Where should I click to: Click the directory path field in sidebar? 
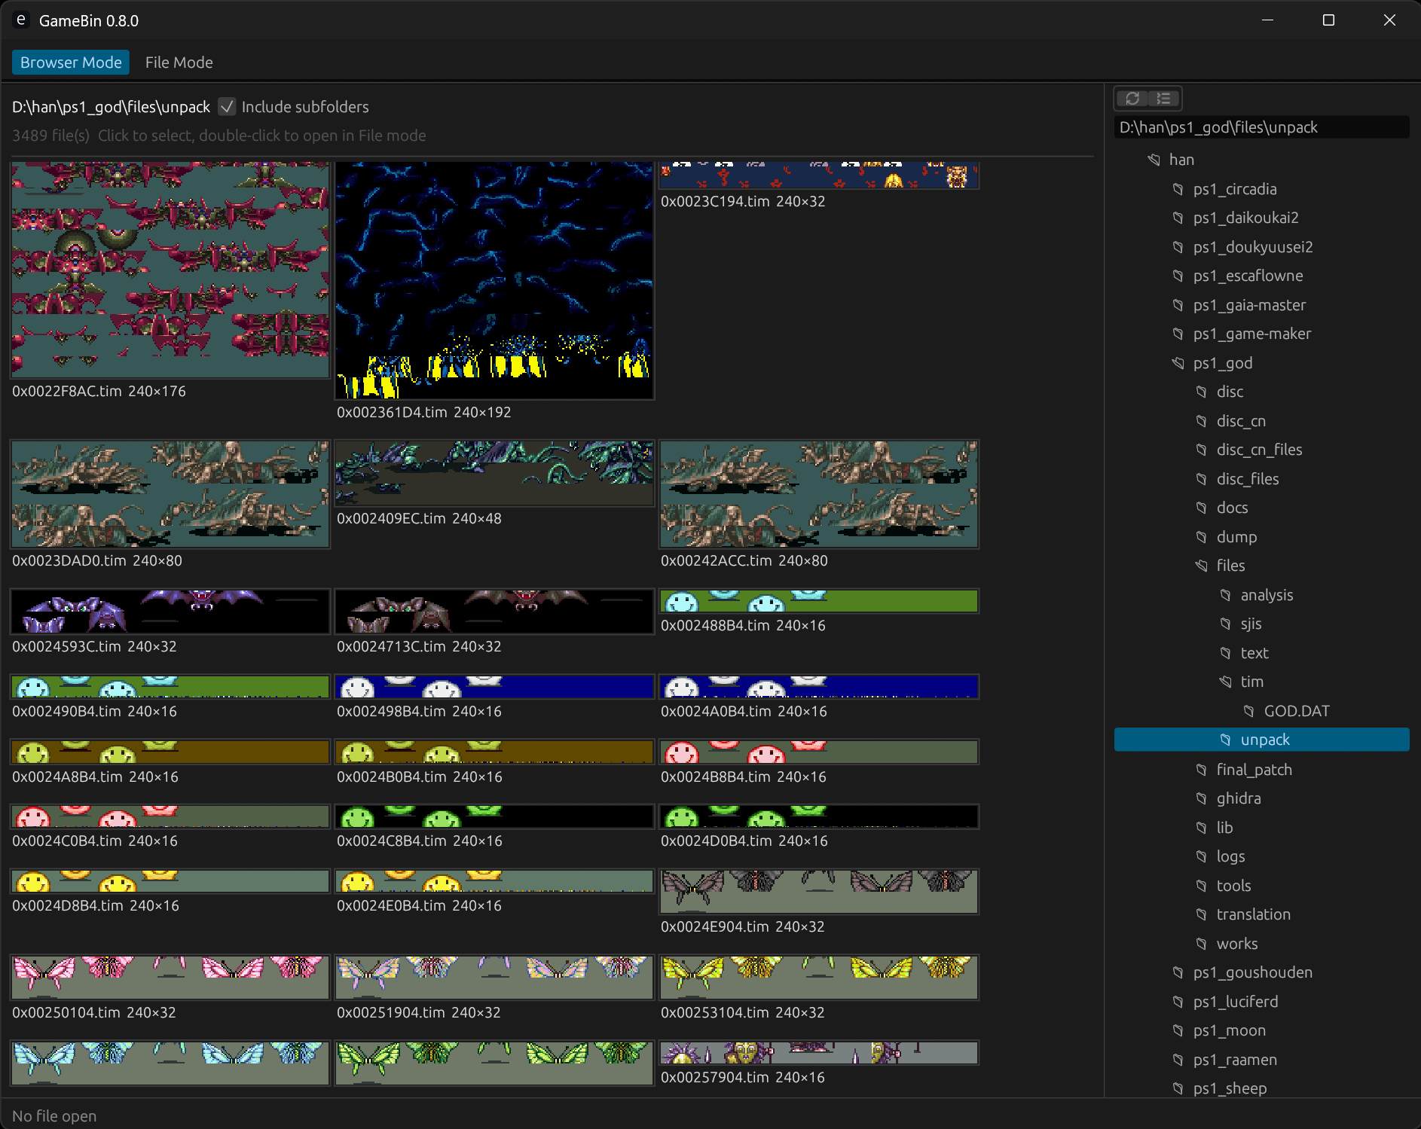1261,127
